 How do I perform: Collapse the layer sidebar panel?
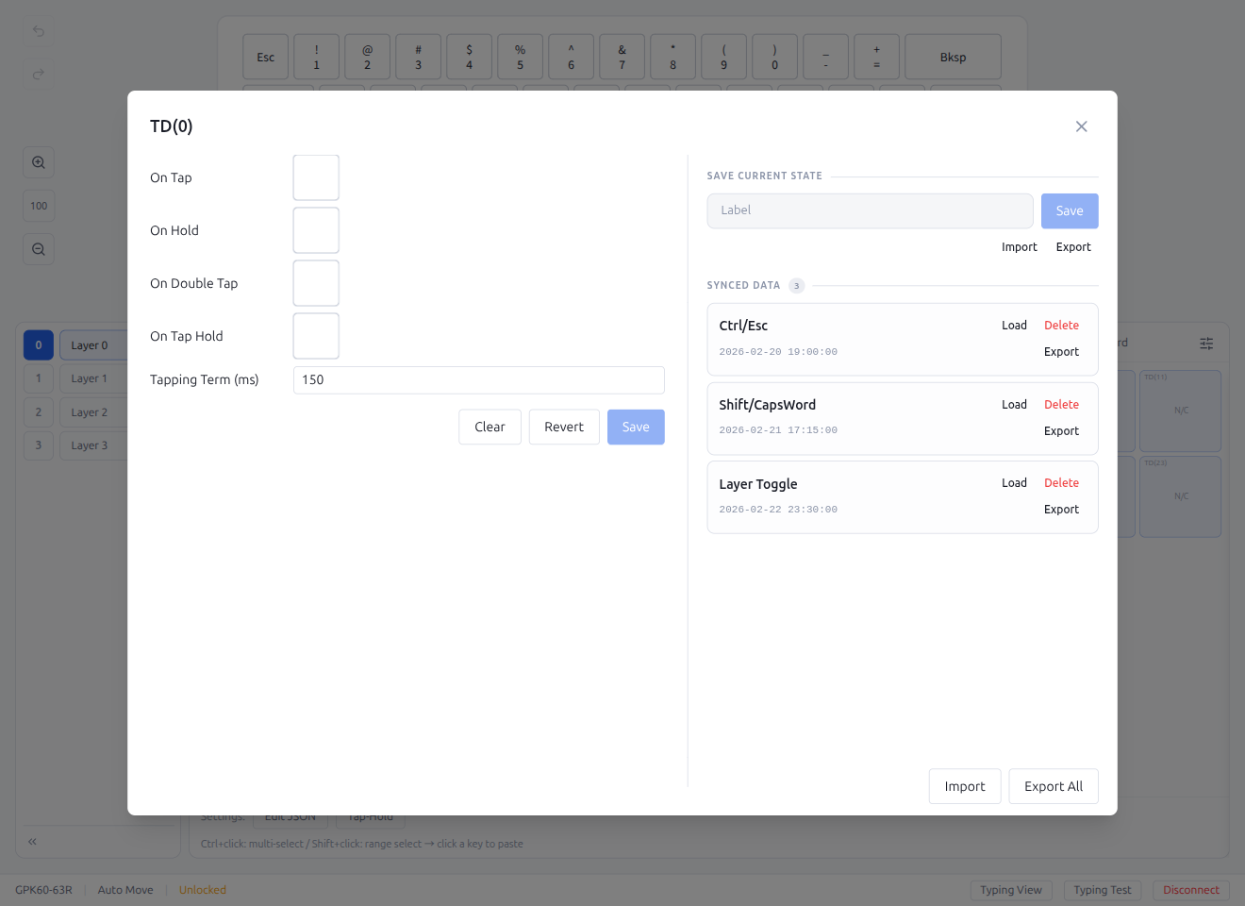coord(31,841)
